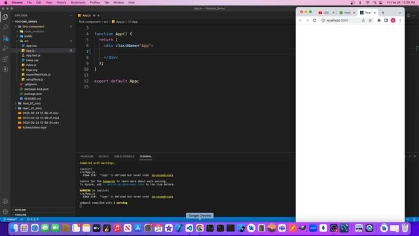Collapse the src folder
The image size is (419, 236).
18,41
